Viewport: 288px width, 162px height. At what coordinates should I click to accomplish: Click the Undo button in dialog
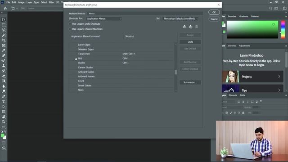pyautogui.click(x=190, y=42)
